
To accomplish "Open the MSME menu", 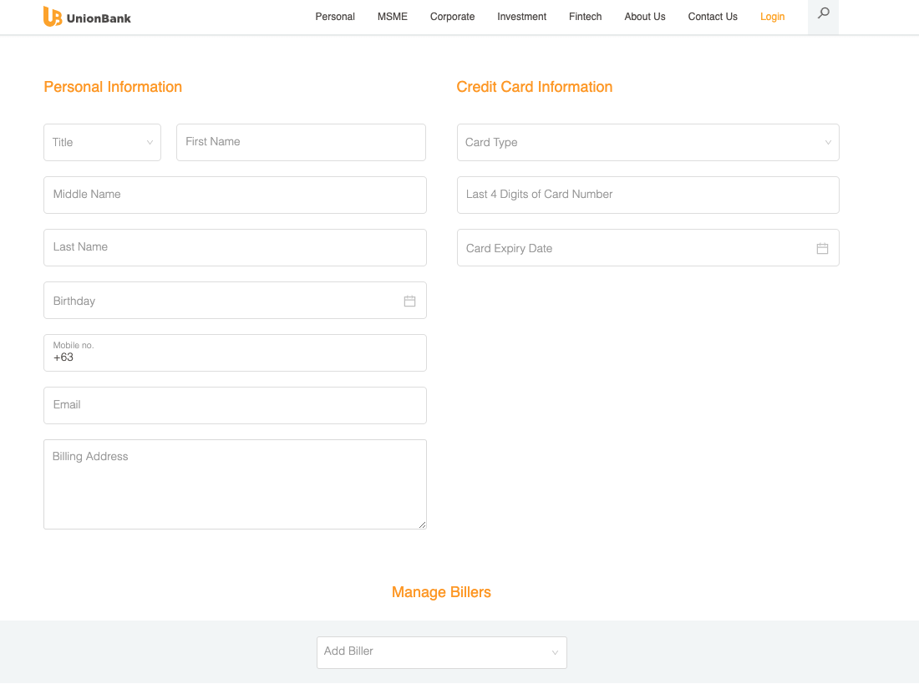I will [393, 17].
